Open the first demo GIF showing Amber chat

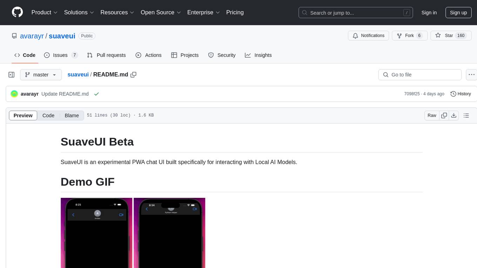coord(96,233)
